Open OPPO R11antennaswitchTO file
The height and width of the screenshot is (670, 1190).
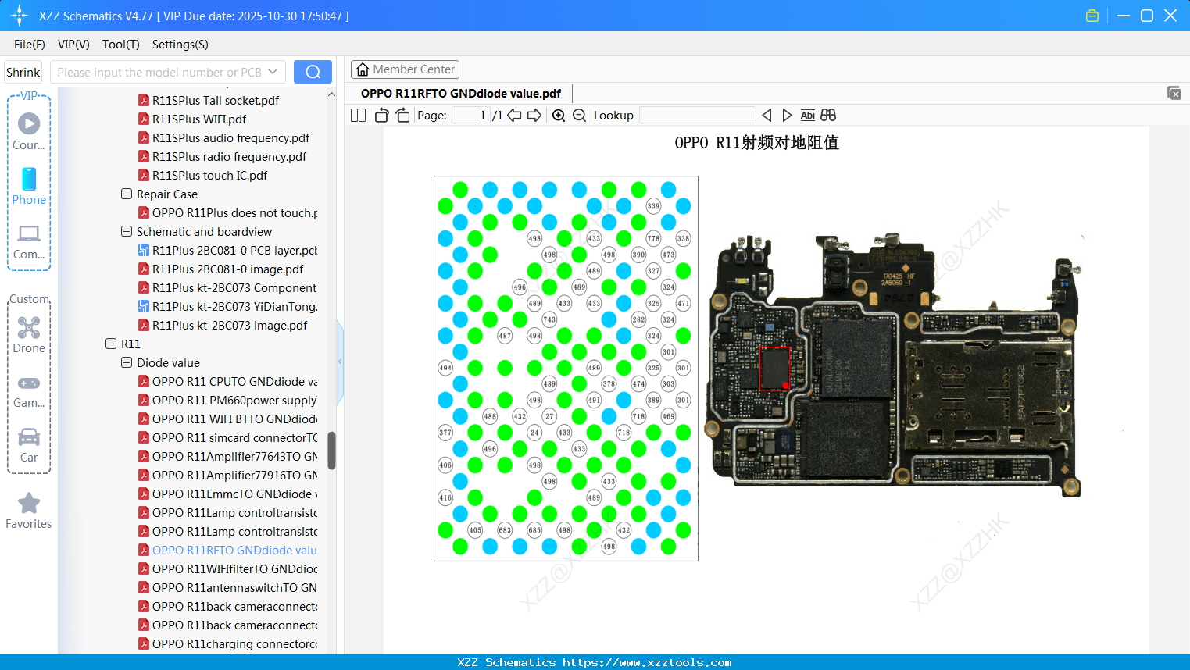coord(227,587)
